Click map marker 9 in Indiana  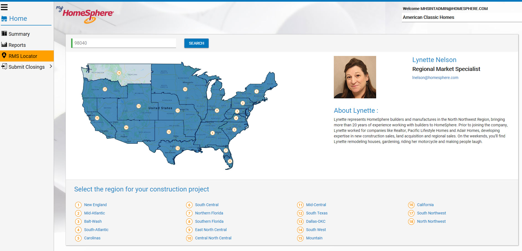pos(217,111)
